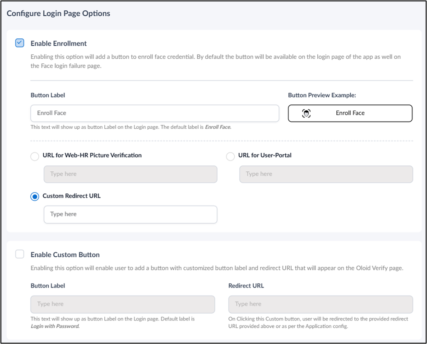Image resolution: width=427 pixels, height=344 pixels.
Task: Click the Button Label heading under Enable Enrollment
Action: (x=48, y=95)
